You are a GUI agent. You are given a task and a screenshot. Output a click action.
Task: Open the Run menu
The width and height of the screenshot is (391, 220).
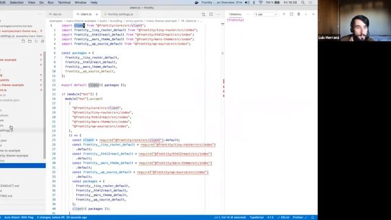tap(51, 2)
